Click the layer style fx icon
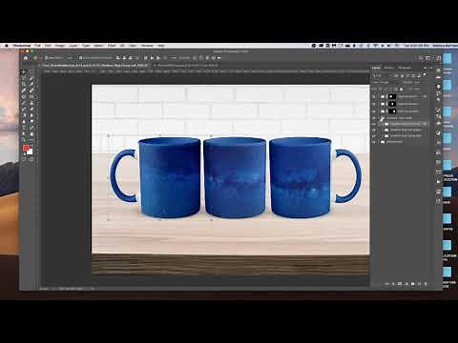458x343 pixels. pos(393,284)
